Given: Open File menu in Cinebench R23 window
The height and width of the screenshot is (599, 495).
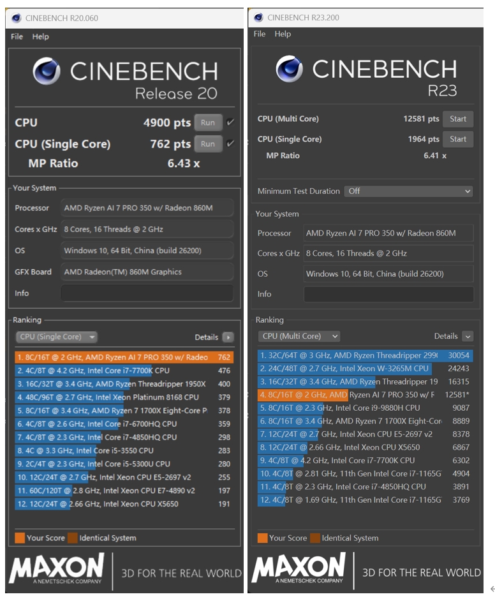Looking at the screenshot, I should pos(260,34).
